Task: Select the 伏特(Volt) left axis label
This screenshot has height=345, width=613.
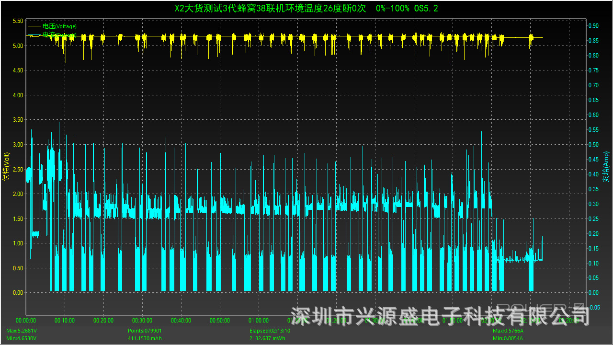Action: [x=6, y=167]
